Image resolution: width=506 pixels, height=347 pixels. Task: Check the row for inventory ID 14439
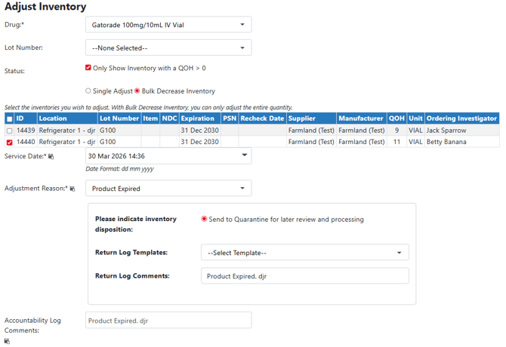10,131
